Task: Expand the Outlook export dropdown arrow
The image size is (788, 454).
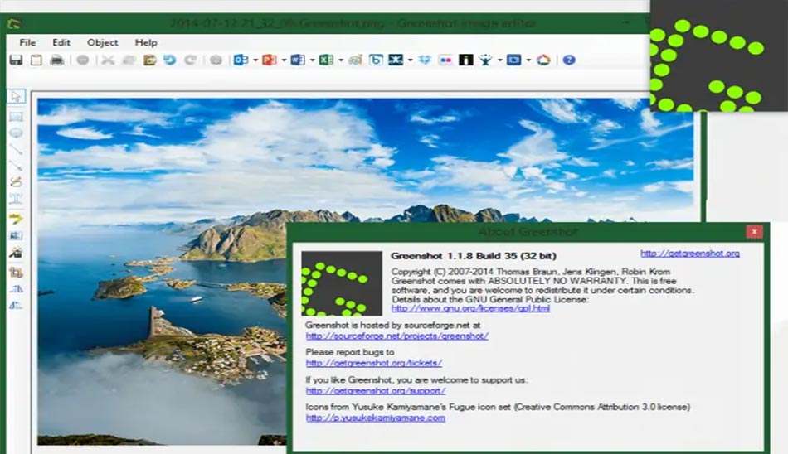Action: pos(255,60)
